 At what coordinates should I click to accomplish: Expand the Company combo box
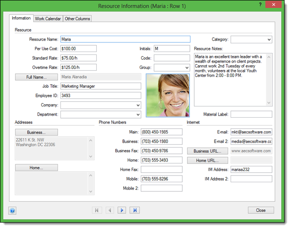point(138,105)
